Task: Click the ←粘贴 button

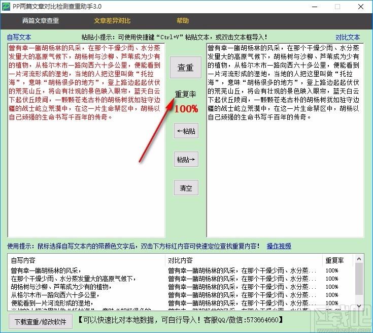Action: coord(186,131)
